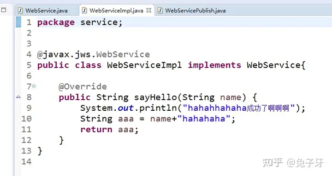This screenshot has height=176, width=332.
Task: Collapse the method fold marker at line 7
Action: (34, 86)
